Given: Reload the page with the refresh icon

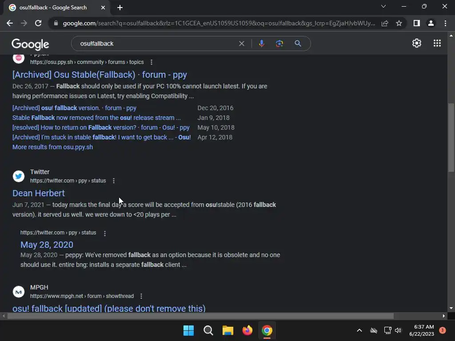Looking at the screenshot, I should coord(38,23).
